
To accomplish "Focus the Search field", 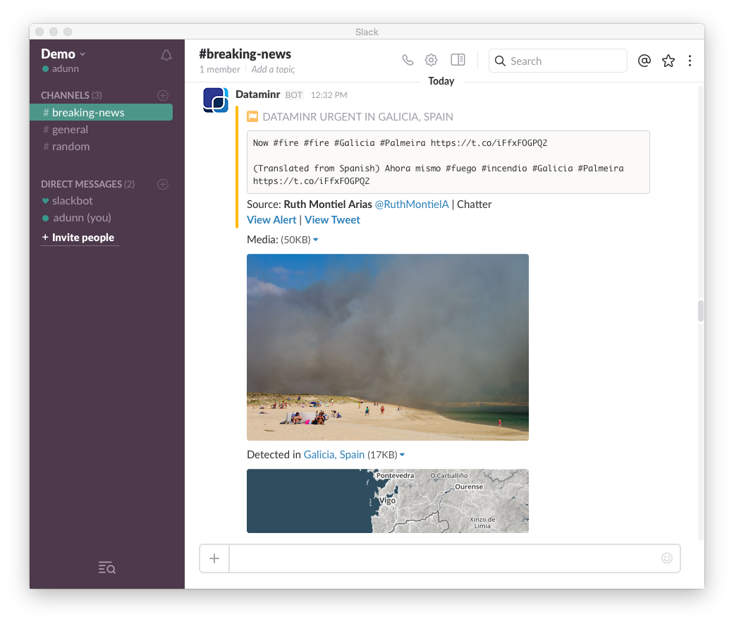I will click(x=558, y=61).
